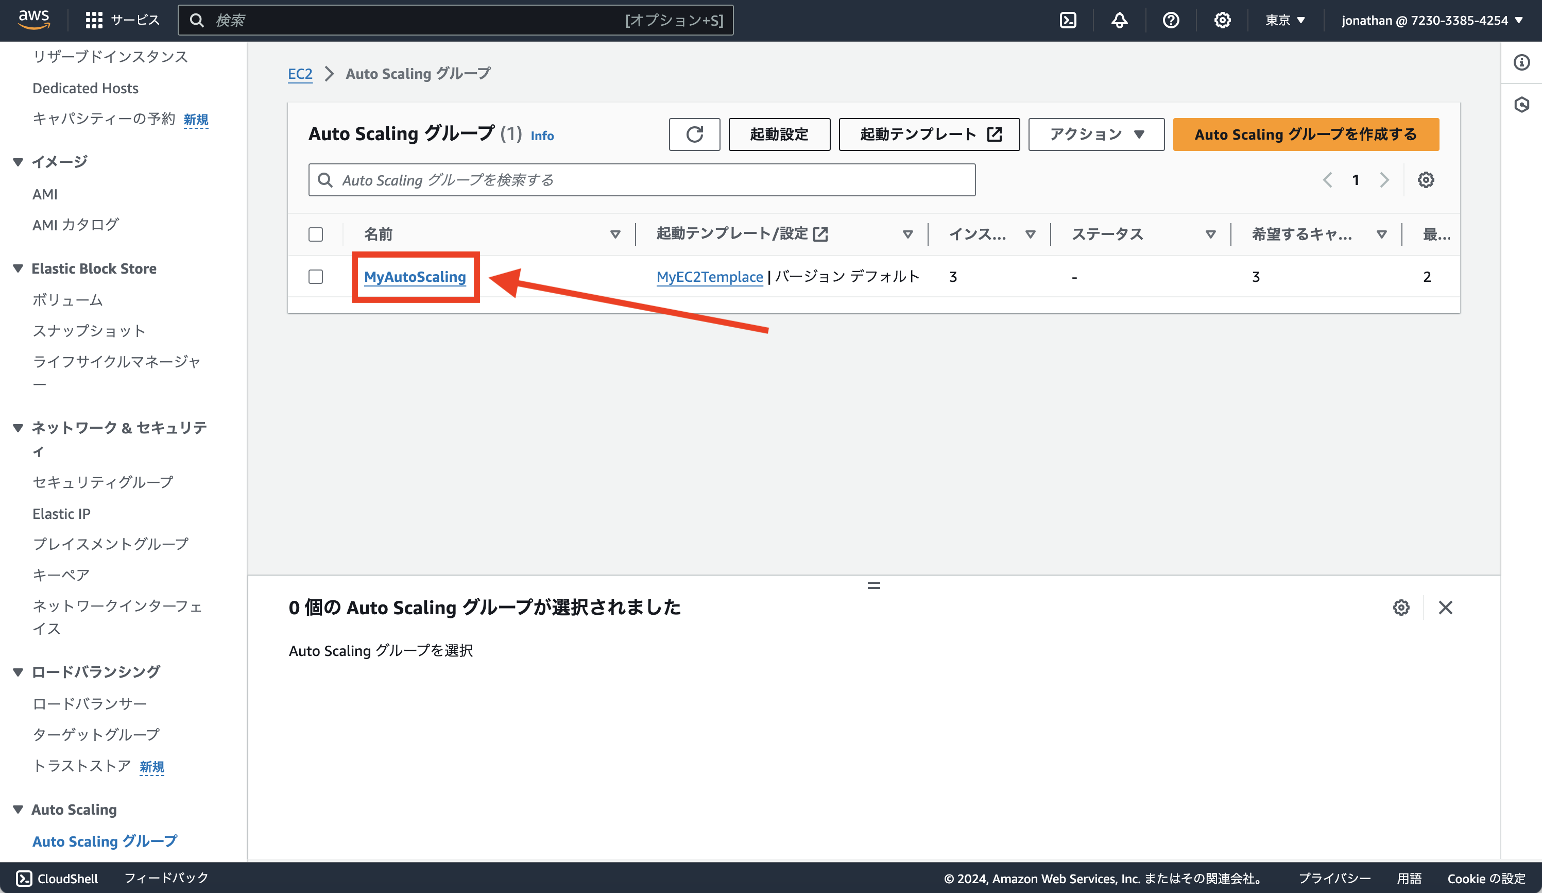Type in the Auto Scaling group search field
Screen dimensions: 1542x893
click(x=641, y=179)
